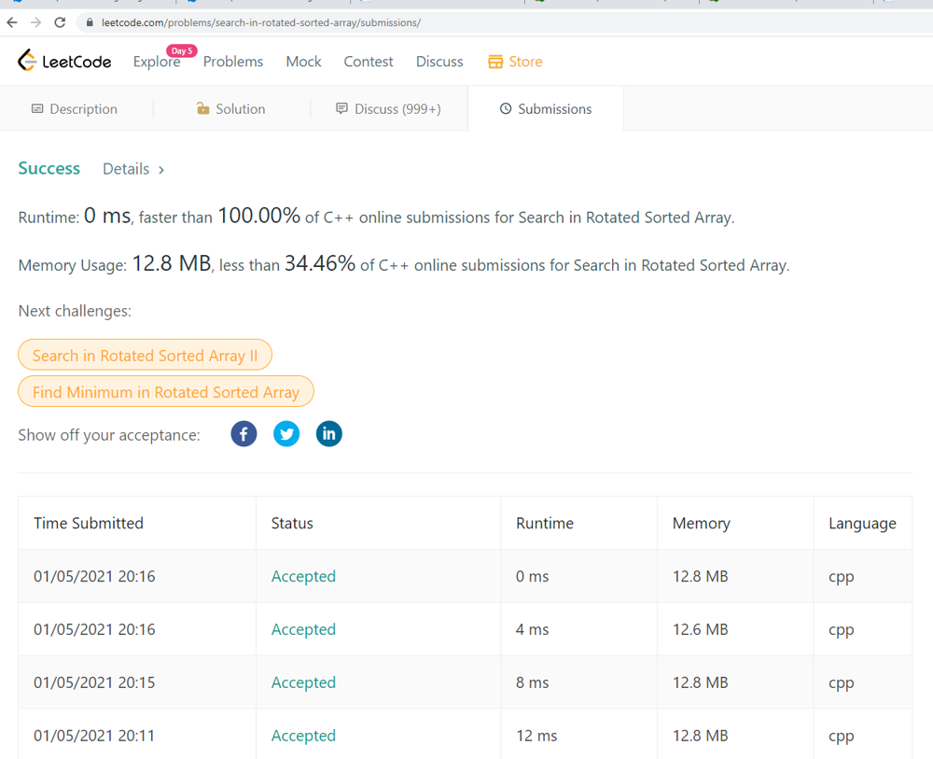
Task: Click the padlock icon in address bar
Action: pos(90,22)
